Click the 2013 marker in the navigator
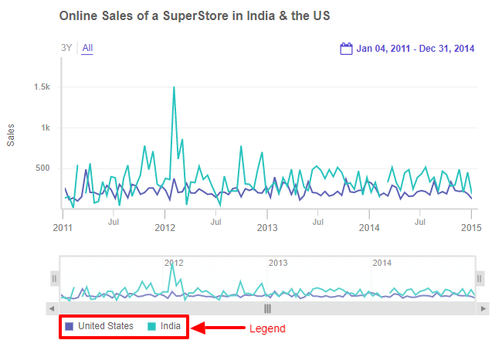Viewport: 502px width, 340px height. click(277, 263)
